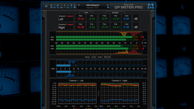This screenshot has width=194, height=109.
Task: Toggle the 123 numeric values display icon
Action: (x=51, y=7)
